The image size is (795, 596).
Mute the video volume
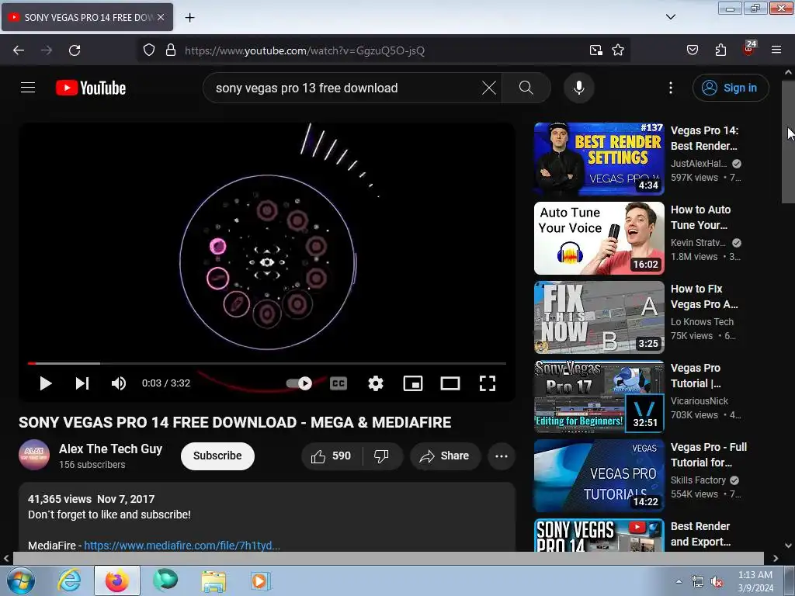pyautogui.click(x=119, y=383)
